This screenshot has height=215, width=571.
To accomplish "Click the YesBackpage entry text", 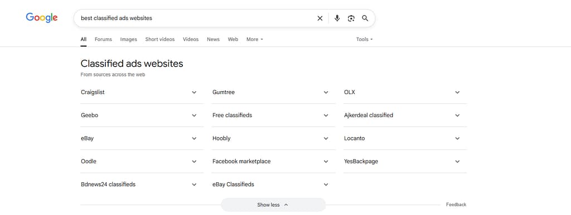I will (x=361, y=161).
